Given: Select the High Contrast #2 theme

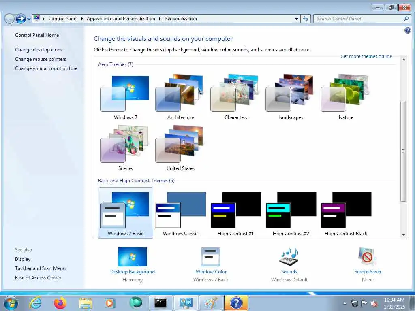Looking at the screenshot, I should (x=291, y=213).
